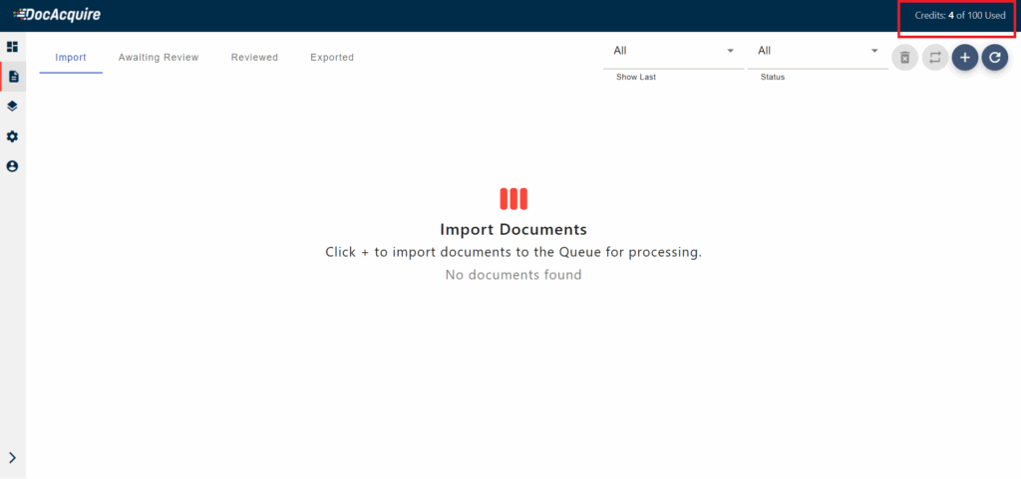Image resolution: width=1021 pixels, height=479 pixels.
Task: Select the Import tab
Action: tap(71, 58)
